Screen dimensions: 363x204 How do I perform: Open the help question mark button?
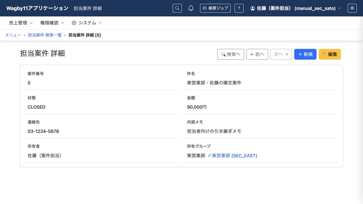[239, 8]
